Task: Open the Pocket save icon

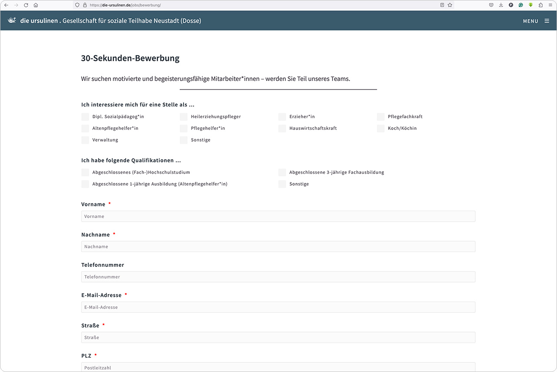Action: coord(491,5)
